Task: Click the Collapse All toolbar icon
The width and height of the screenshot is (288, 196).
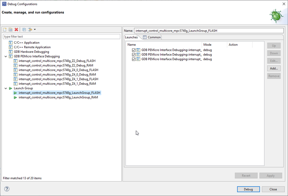Action: point(24,29)
